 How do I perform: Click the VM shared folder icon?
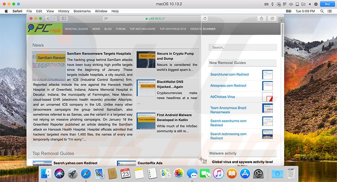(x=303, y=4)
